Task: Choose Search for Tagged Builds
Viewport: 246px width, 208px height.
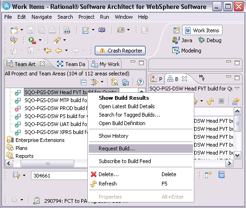Action: 141,115
